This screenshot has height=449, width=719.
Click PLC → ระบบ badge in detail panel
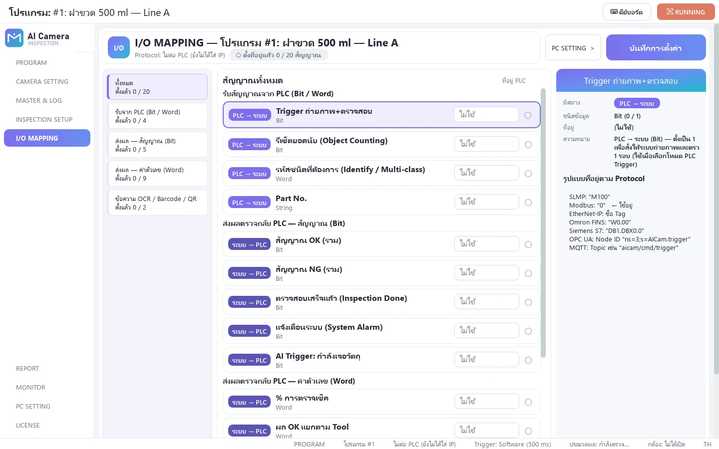637,103
